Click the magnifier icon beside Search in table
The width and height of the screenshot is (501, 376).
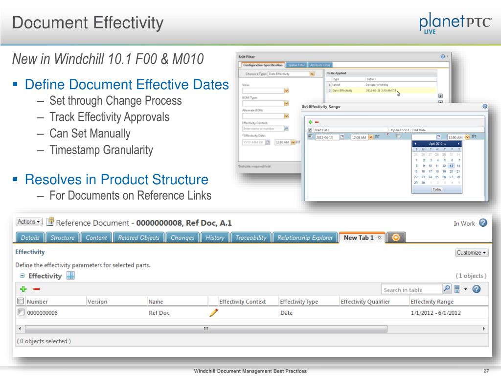(447, 289)
